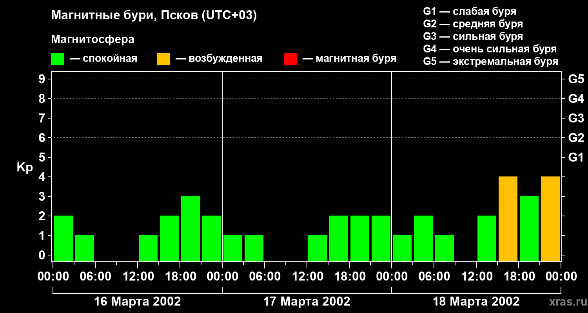Click the "G4 — очень сильная буря" legend line
Screen dimensions: 588x313
tap(490, 49)
